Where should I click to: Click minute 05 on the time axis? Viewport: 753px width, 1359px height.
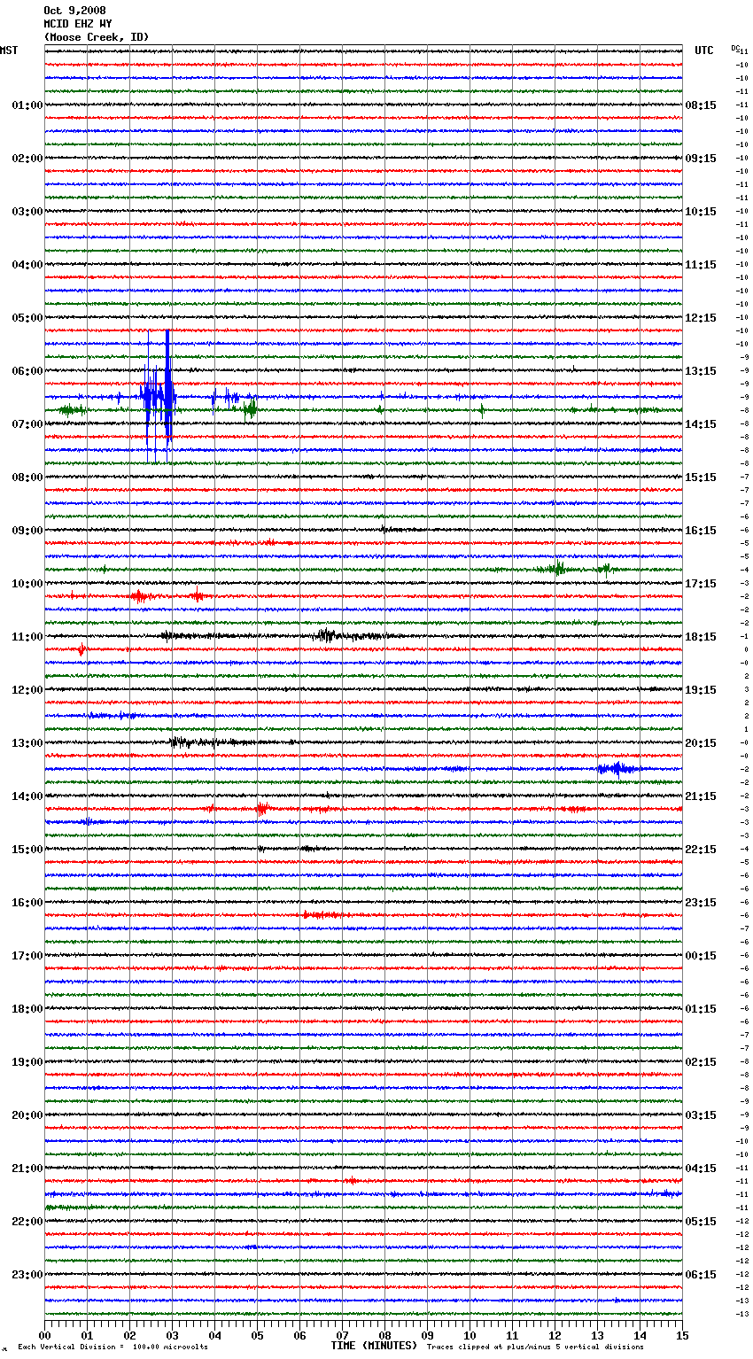[x=258, y=1334]
